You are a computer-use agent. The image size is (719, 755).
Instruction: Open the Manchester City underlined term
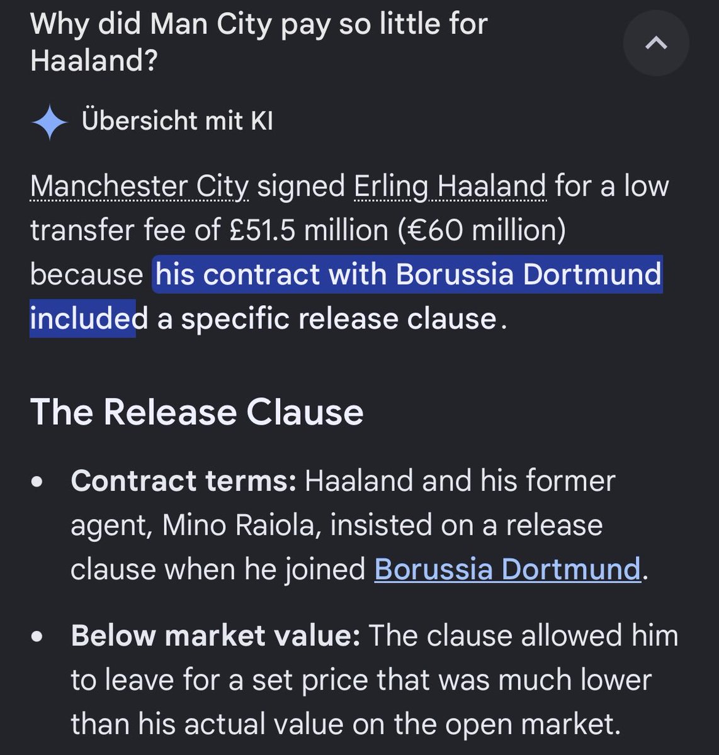[x=139, y=187]
